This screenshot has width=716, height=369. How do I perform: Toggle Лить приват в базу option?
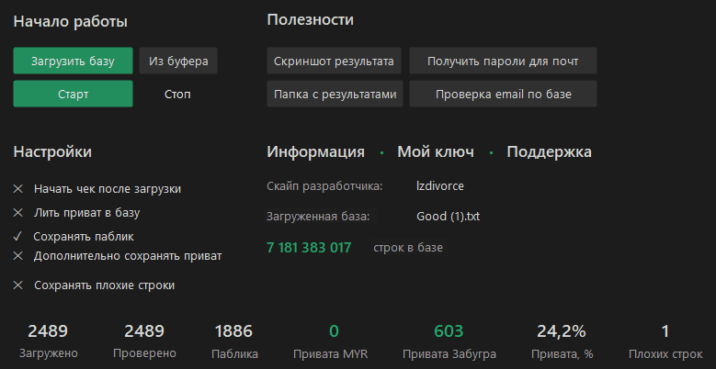tap(76, 213)
